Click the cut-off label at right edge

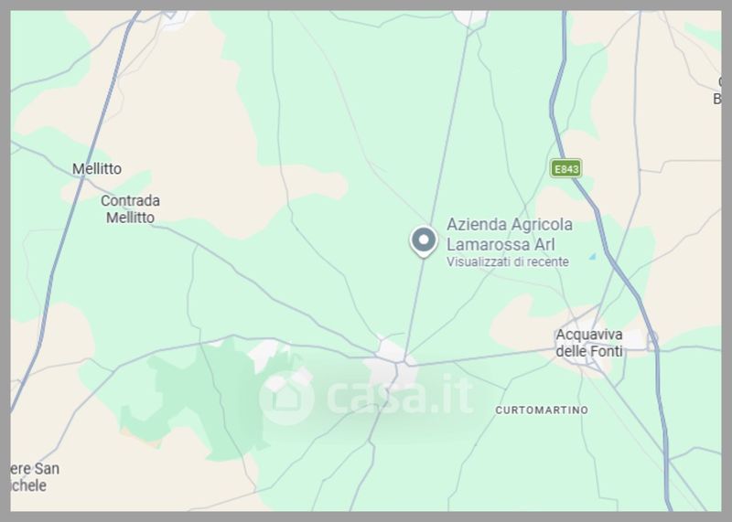click(717, 91)
